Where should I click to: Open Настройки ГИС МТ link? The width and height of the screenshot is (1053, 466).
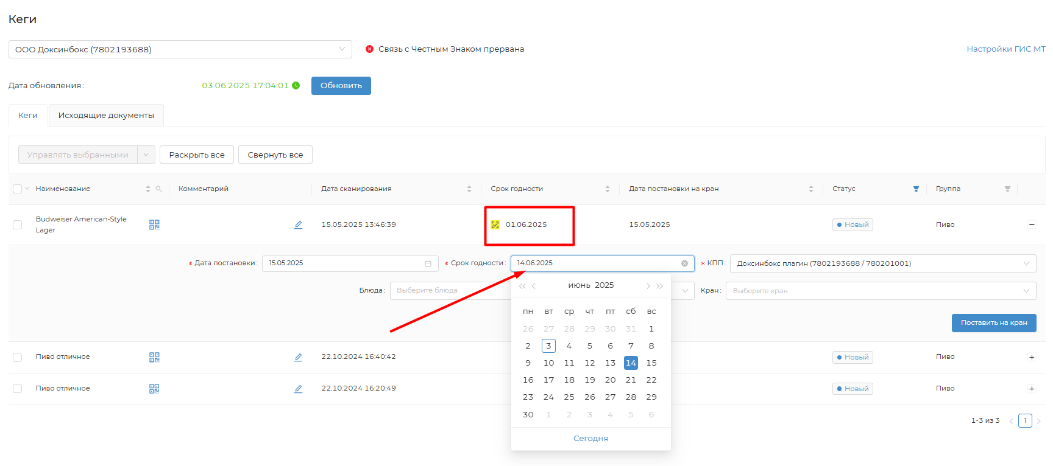click(1005, 49)
